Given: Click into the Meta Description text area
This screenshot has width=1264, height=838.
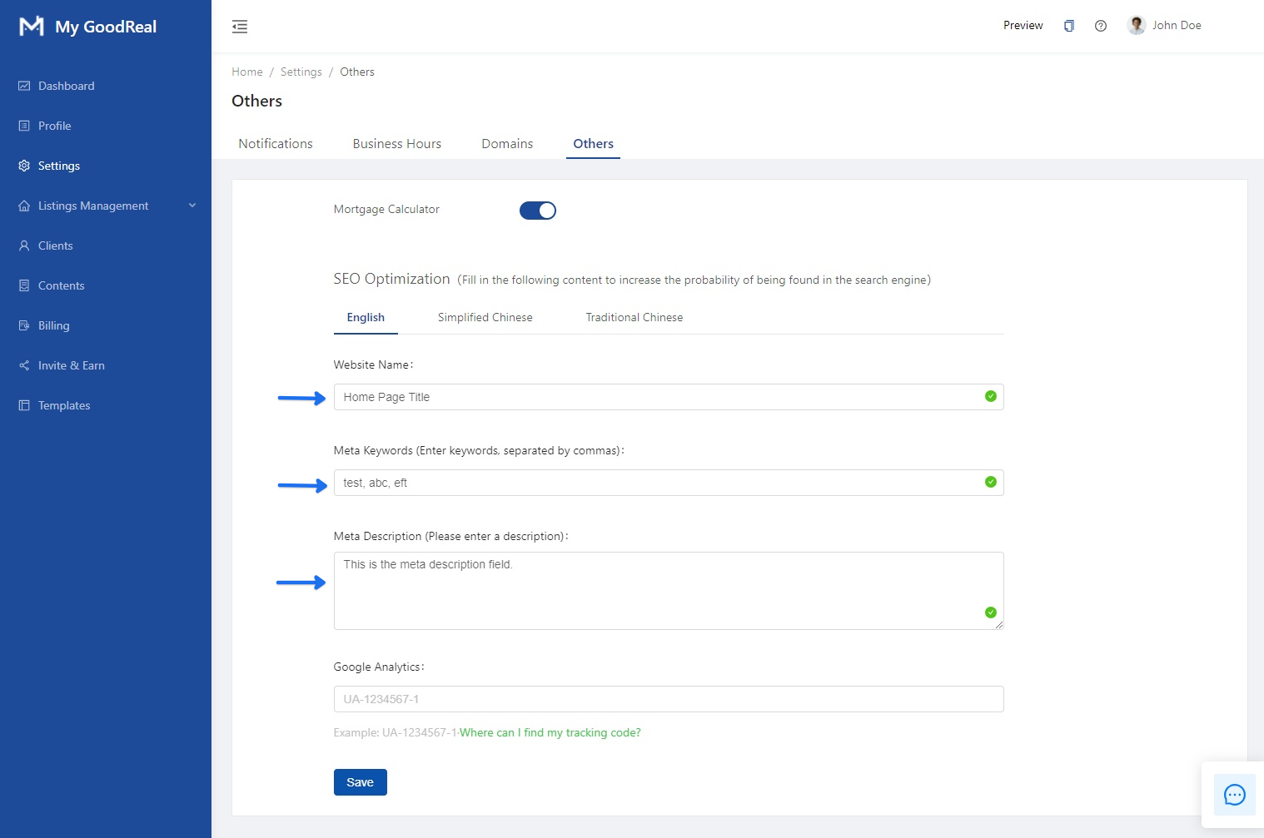Looking at the screenshot, I should (658, 591).
